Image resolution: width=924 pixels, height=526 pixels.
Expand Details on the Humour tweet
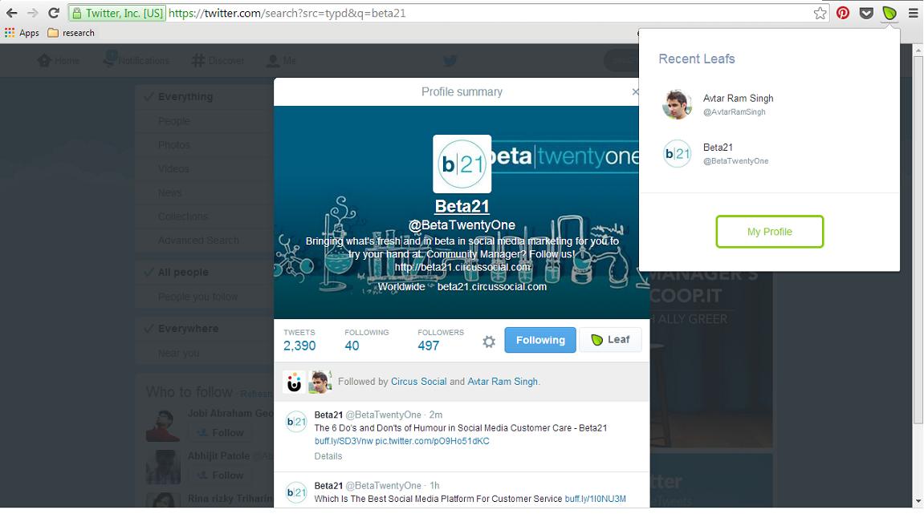point(328,456)
